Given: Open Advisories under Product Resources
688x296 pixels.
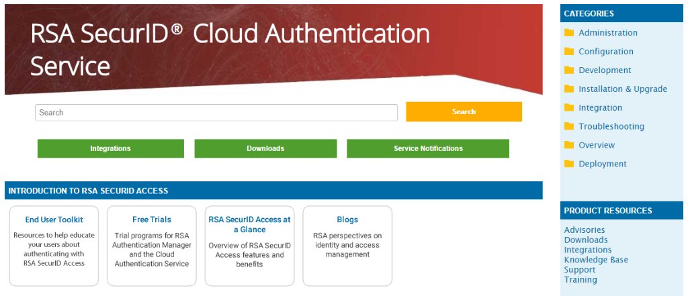Looking at the screenshot, I should 585,230.
